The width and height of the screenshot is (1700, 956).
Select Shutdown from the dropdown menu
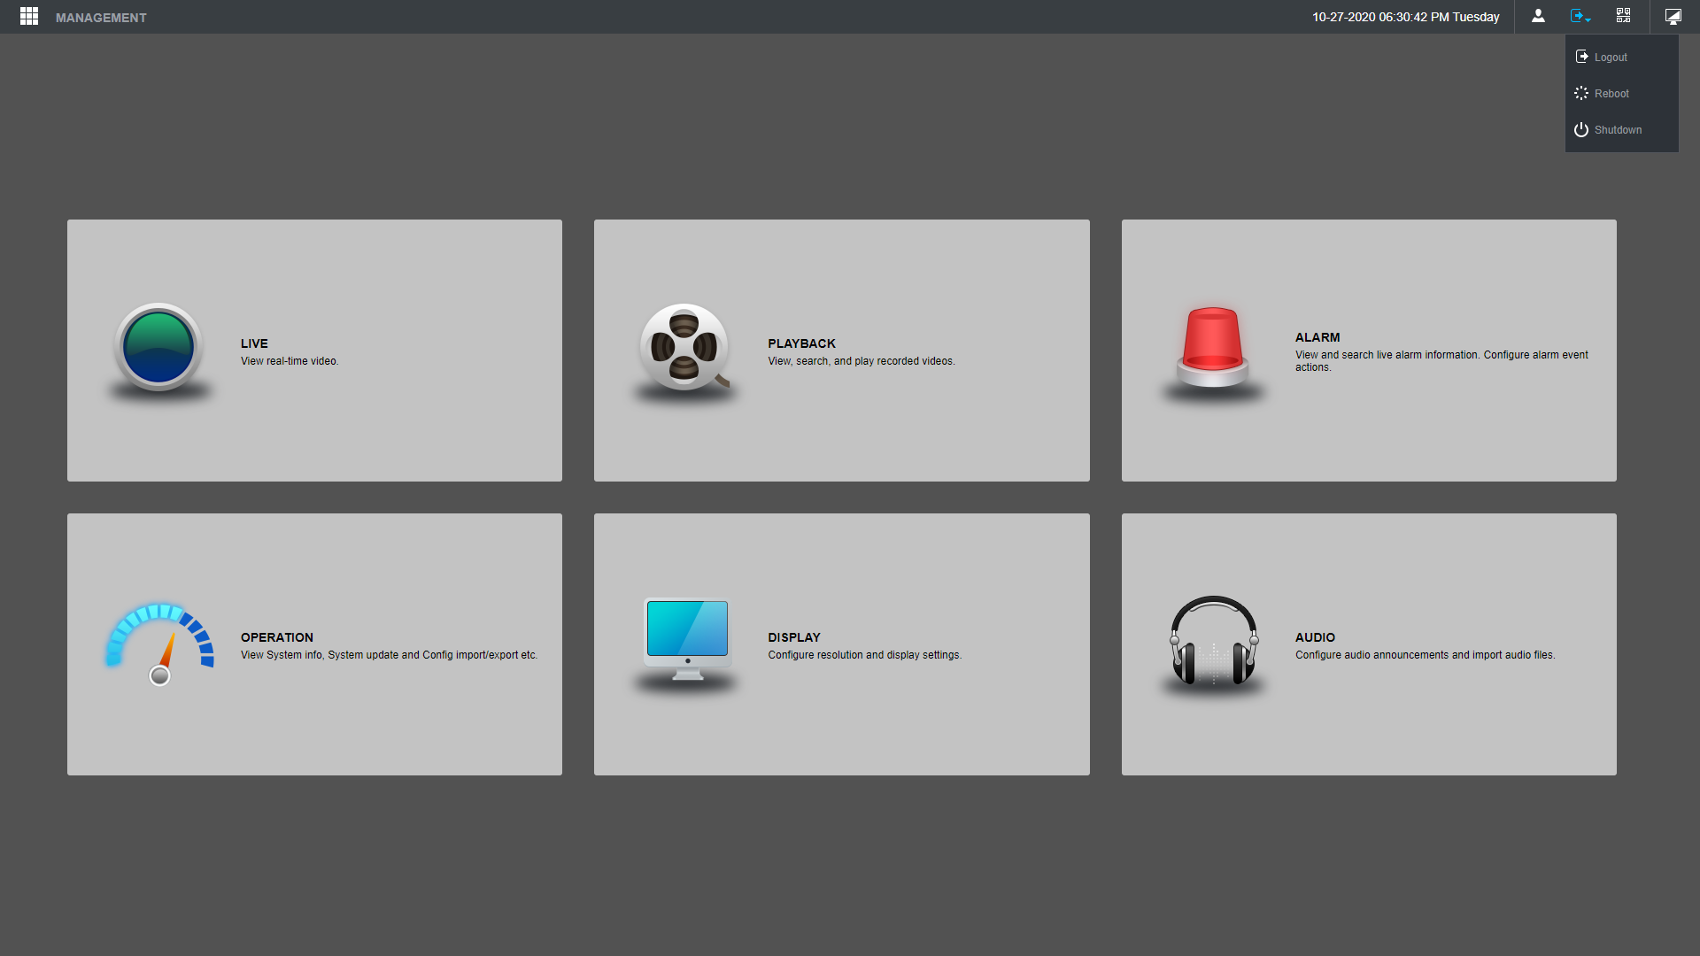1621,130
